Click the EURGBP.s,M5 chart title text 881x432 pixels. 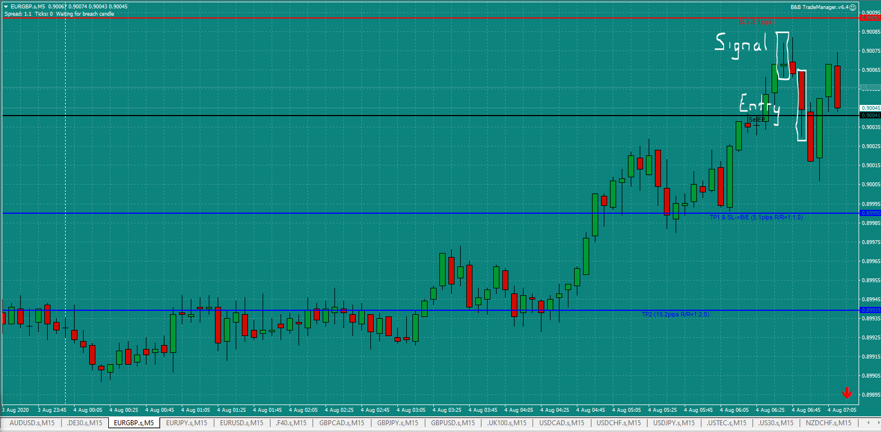[x=28, y=7]
